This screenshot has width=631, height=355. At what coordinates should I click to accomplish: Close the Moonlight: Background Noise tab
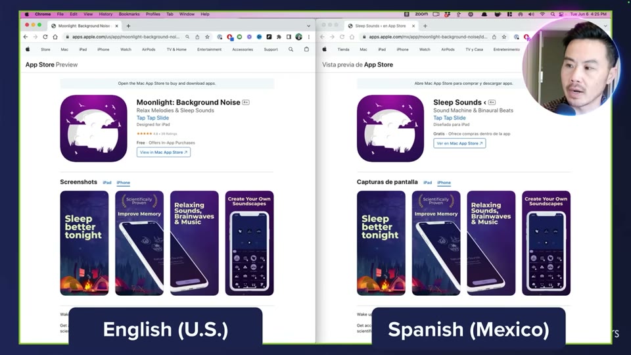click(117, 26)
